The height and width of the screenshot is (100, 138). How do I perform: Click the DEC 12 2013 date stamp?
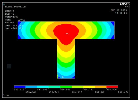(x=119, y=10)
